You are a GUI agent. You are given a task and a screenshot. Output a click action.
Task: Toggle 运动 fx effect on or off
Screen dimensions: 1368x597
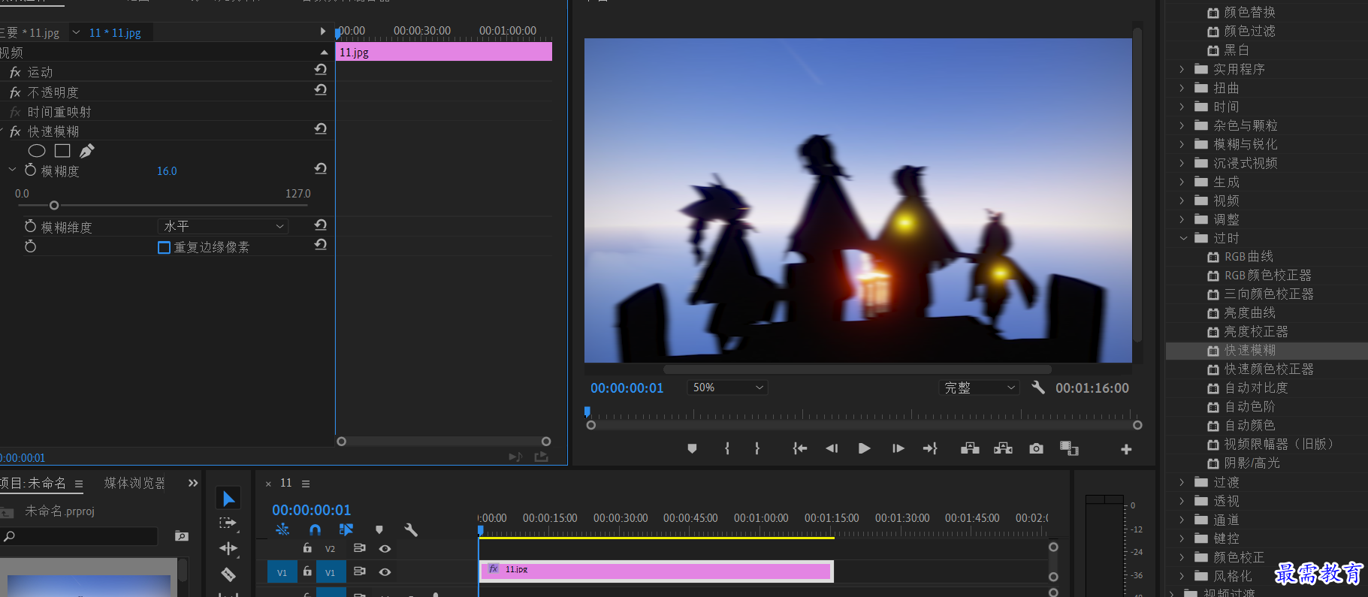click(15, 72)
